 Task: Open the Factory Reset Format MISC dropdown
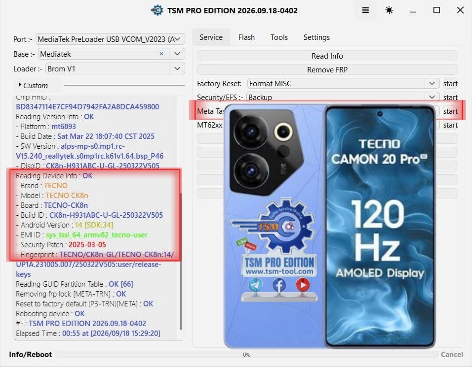pos(343,83)
